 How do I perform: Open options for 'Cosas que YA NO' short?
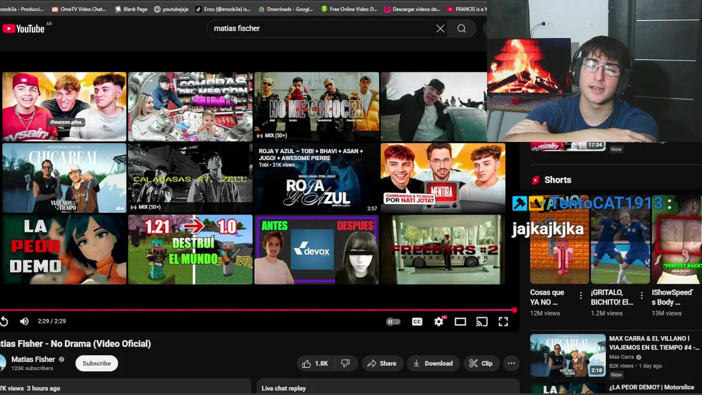(x=581, y=296)
